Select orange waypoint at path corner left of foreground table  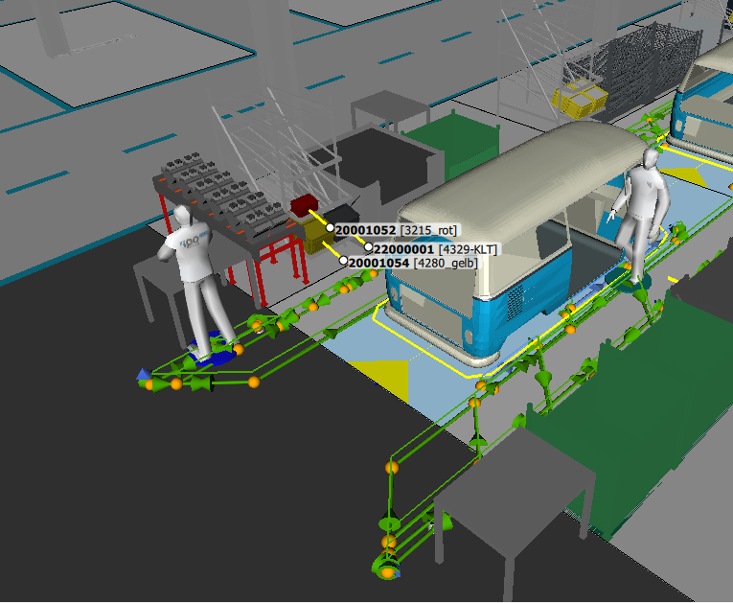click(x=391, y=467)
